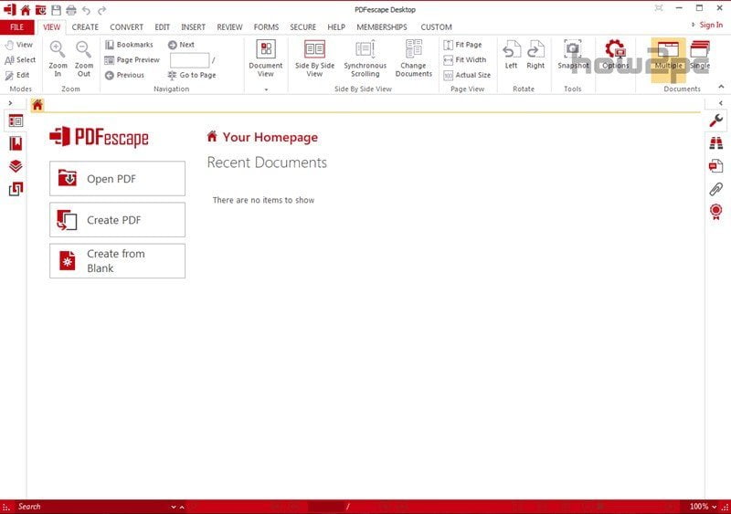Open the MEMBERSHIPS tab

coord(382,27)
